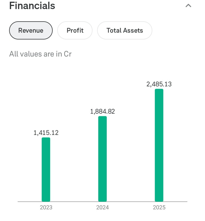Click the Financials heading
Screen dimensions: 205x221
[32, 6]
